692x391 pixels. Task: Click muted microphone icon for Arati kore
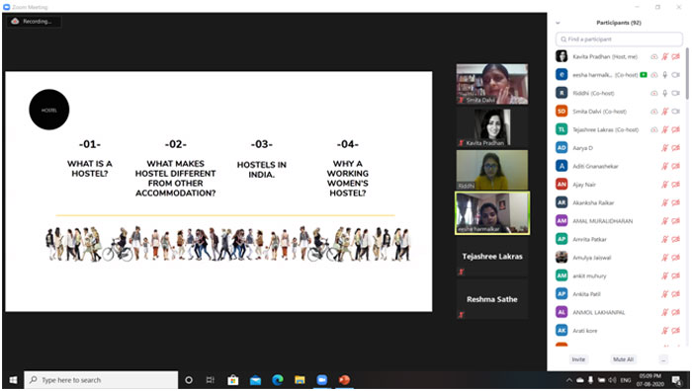tap(665, 331)
